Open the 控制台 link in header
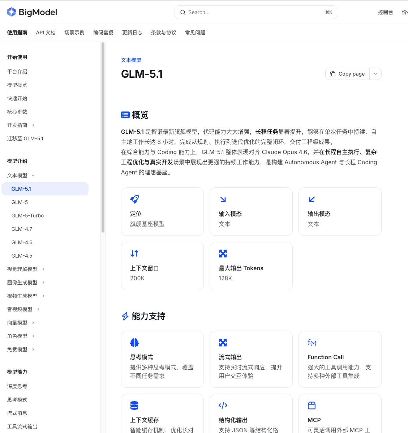Screen dimensions: 408x433 click(x=385, y=12)
